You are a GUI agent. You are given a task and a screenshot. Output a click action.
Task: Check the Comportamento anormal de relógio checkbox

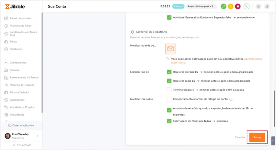(169, 99)
